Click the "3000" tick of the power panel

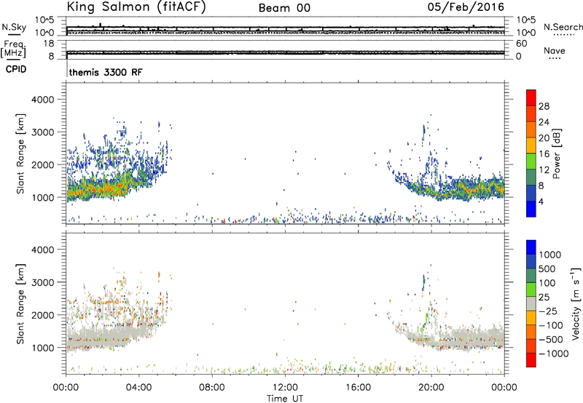tap(42, 132)
